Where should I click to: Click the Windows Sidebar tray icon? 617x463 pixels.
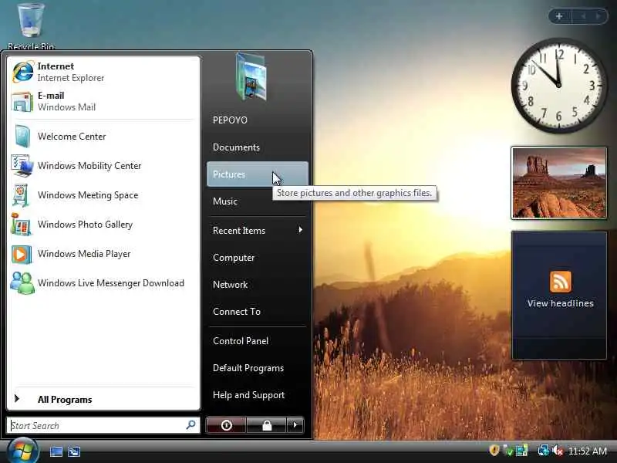(522, 451)
